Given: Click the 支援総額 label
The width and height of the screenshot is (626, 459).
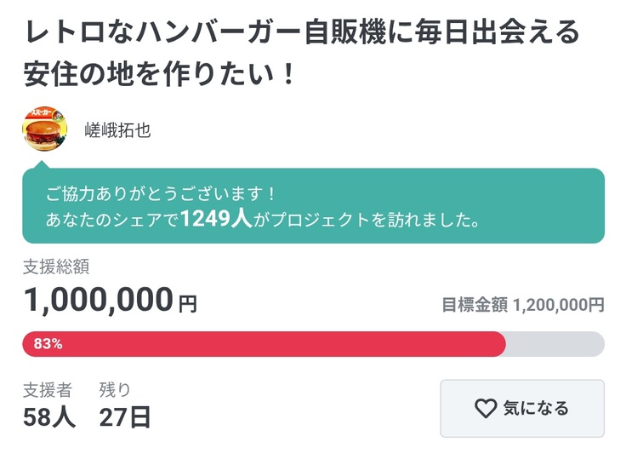Looking at the screenshot, I should (x=56, y=267).
